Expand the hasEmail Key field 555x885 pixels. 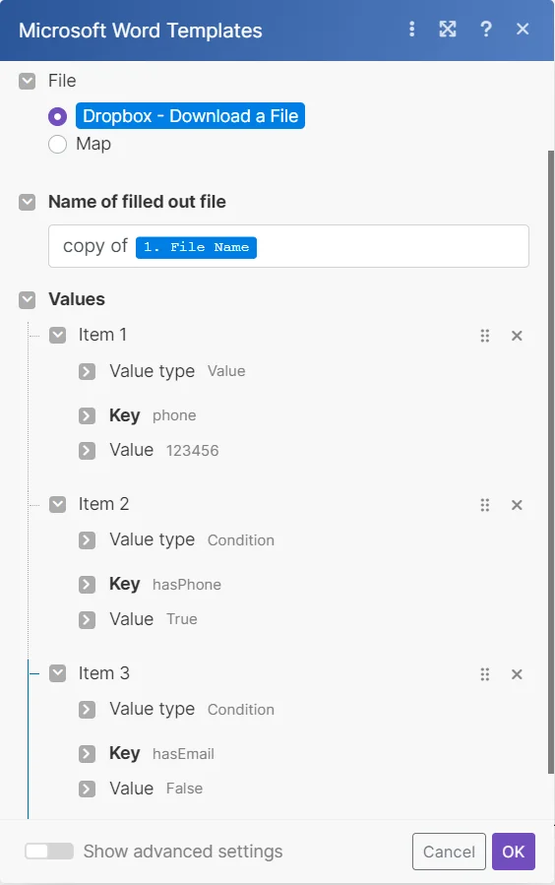87,753
